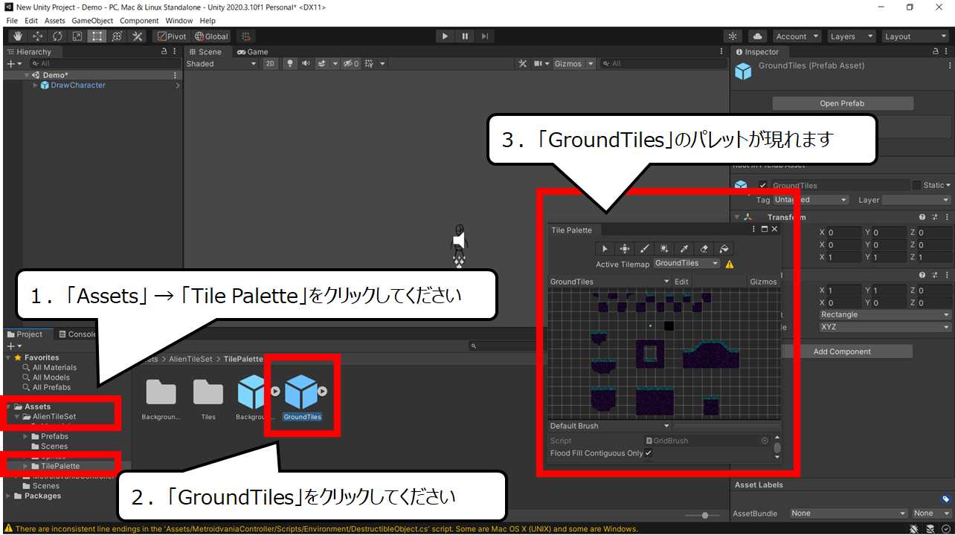Select the Scale tool
The width and height of the screenshot is (955, 535).
pyautogui.click(x=77, y=36)
